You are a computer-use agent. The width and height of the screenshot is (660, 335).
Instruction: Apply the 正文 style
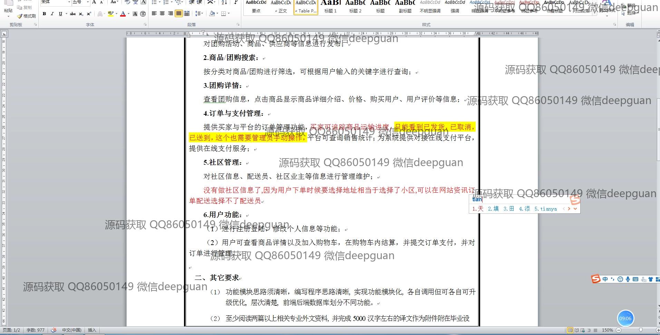click(281, 7)
